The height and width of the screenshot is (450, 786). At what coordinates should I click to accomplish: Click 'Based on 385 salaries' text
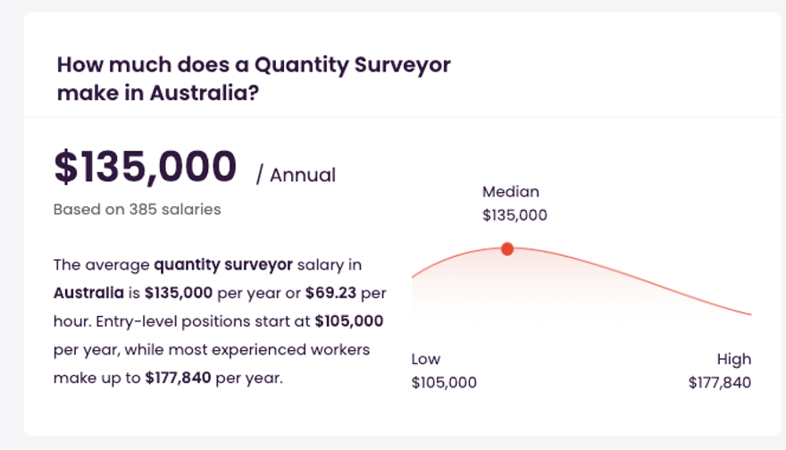(x=137, y=209)
